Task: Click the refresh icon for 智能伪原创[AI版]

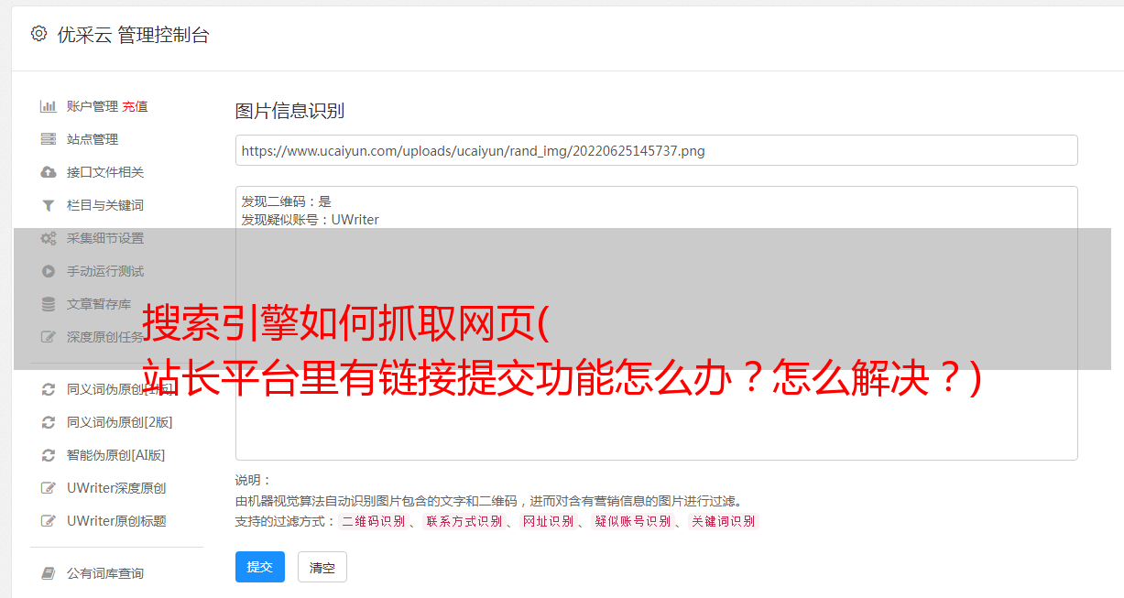Action: 49,455
